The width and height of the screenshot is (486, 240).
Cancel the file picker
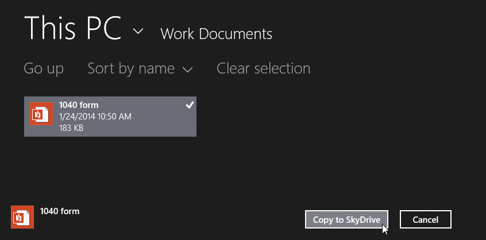[425, 219]
